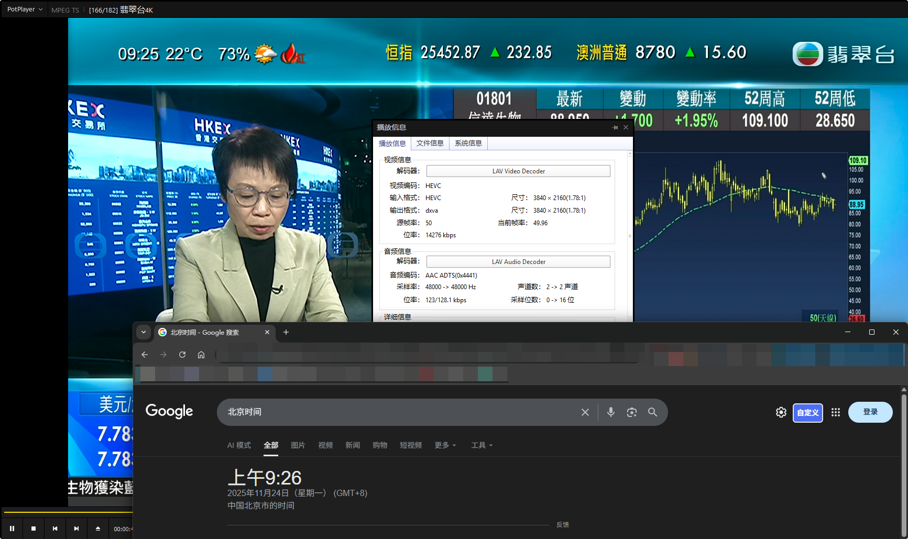
Task: Pause the video in PotPlayer
Action: click(12, 529)
